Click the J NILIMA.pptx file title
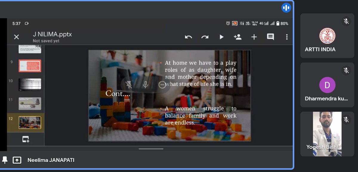 [x=52, y=34]
